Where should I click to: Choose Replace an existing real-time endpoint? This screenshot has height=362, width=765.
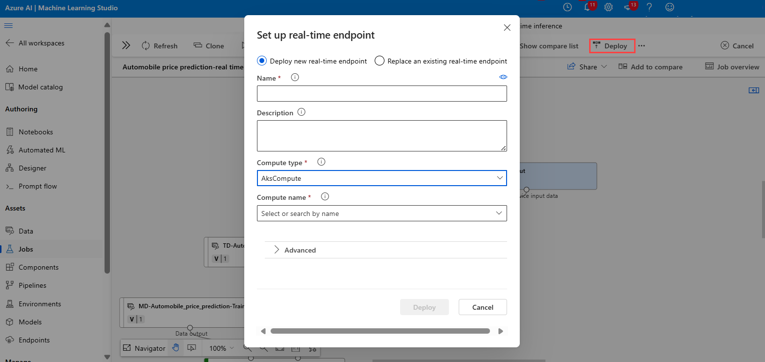click(x=380, y=61)
